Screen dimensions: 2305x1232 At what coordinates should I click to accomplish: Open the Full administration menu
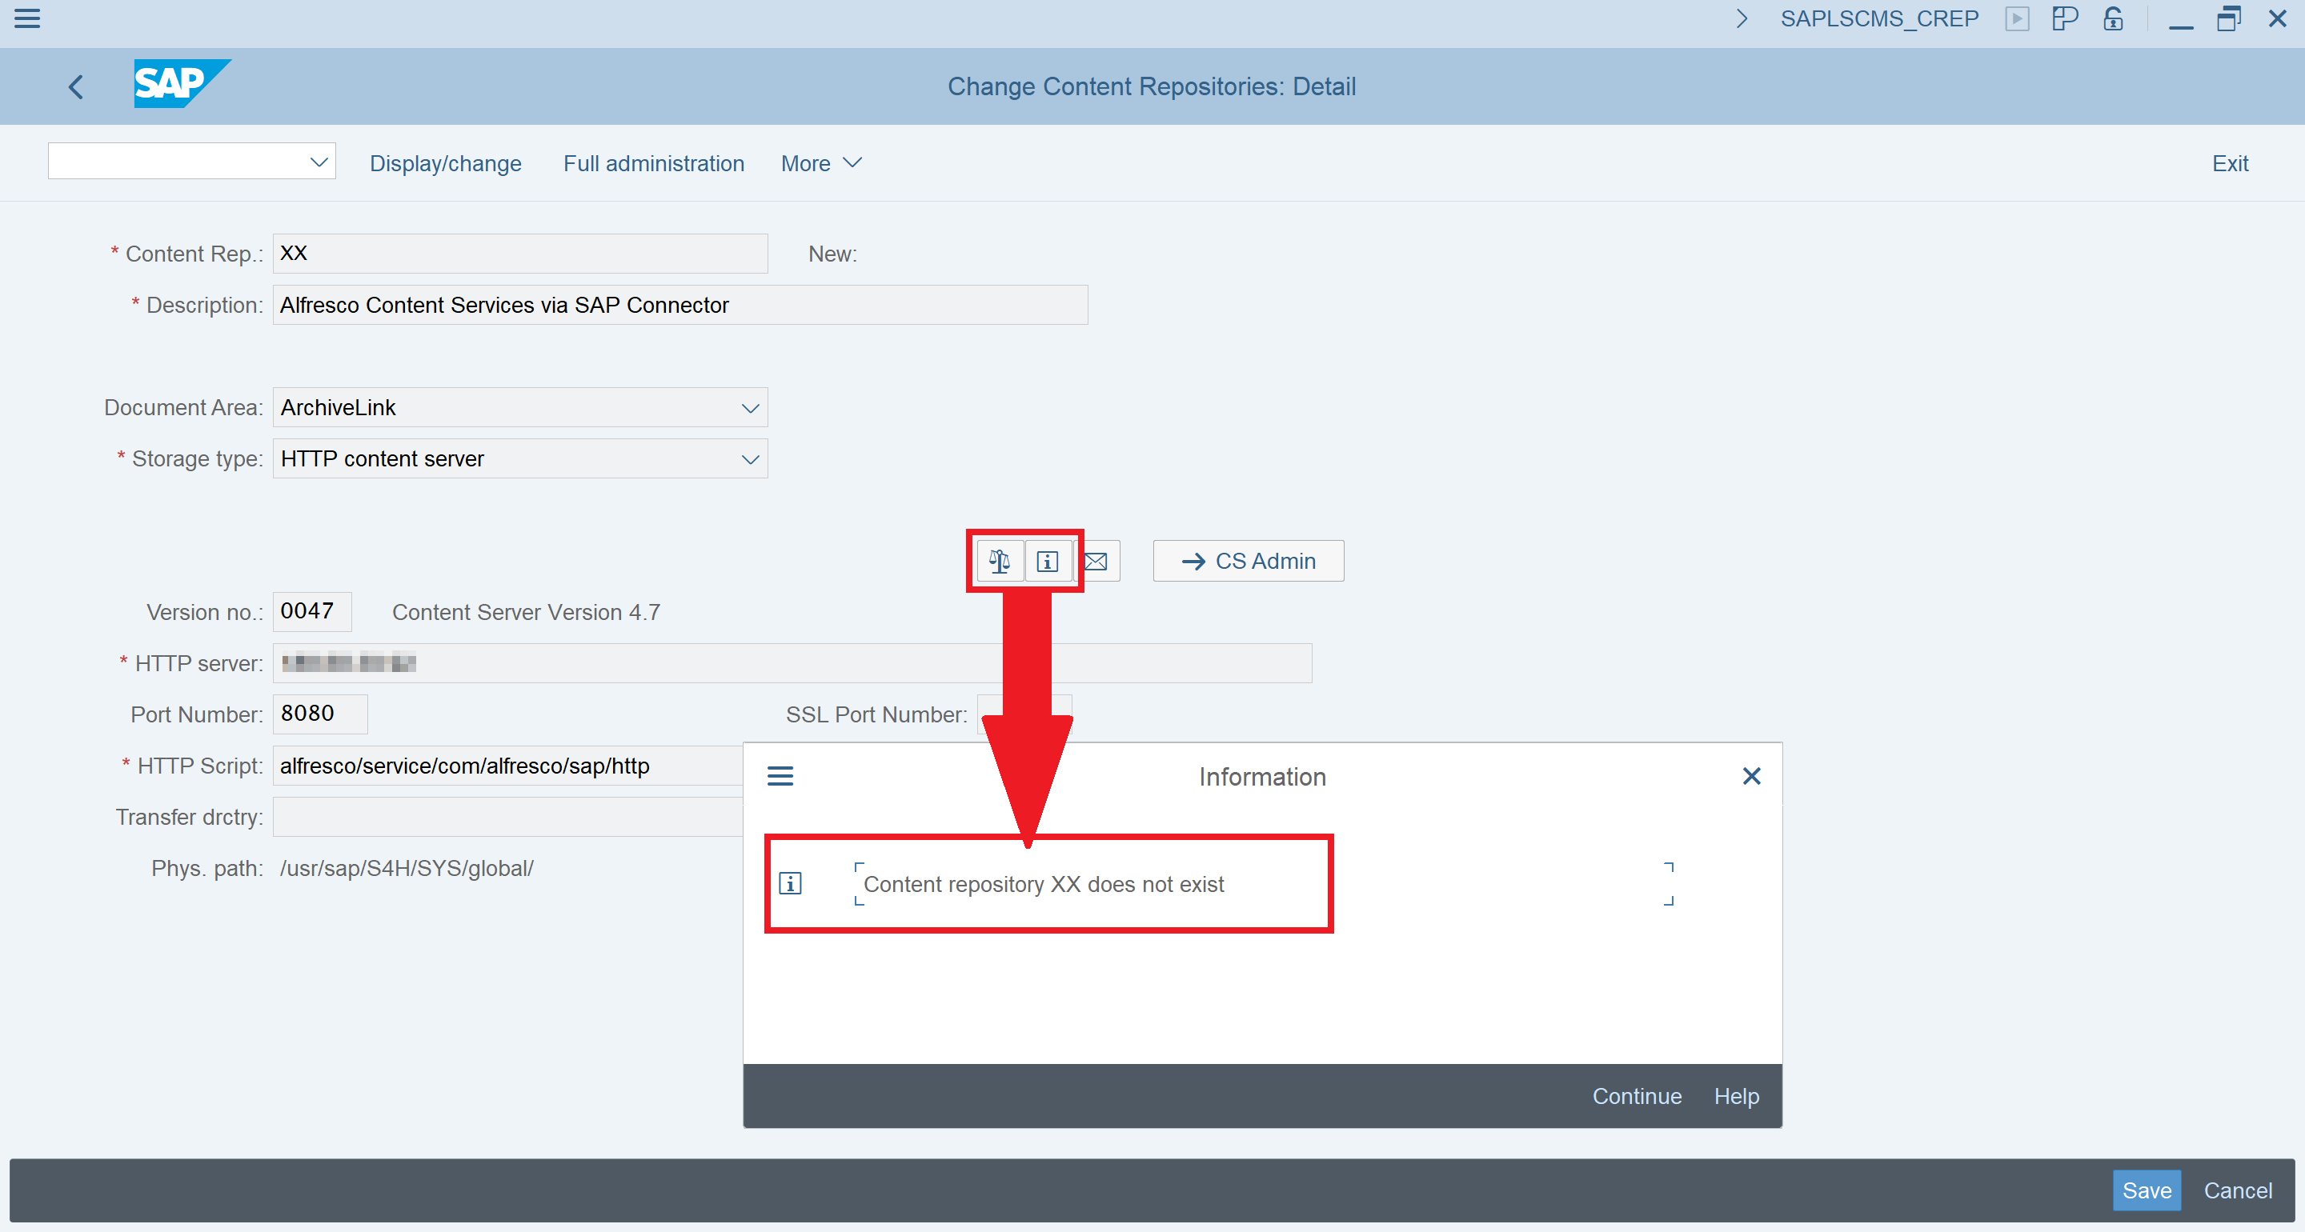point(653,163)
